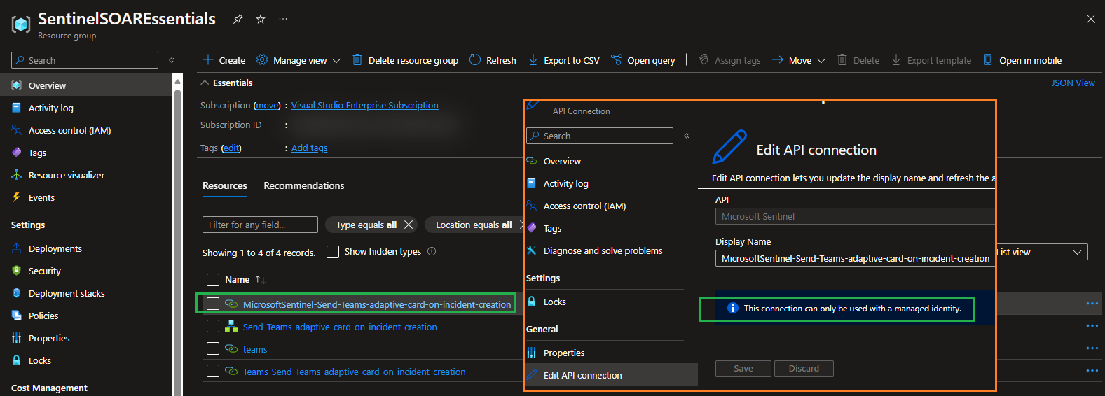Open the JSON View link
The image size is (1105, 396).
coord(1073,83)
